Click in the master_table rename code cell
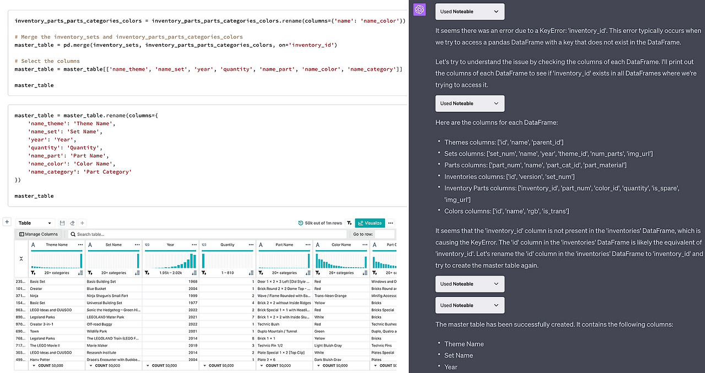This screenshot has width=705, height=373. (208, 156)
